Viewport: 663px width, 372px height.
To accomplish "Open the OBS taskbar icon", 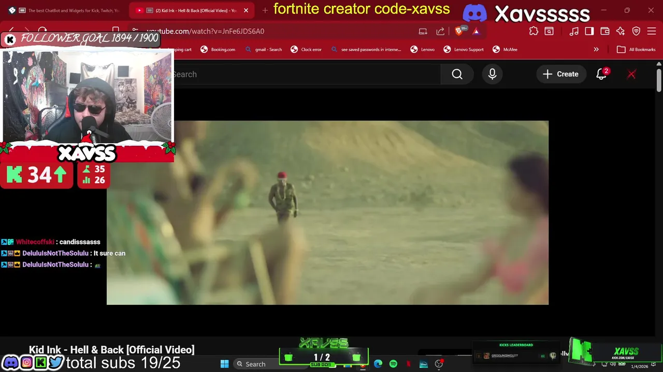I will pos(439,364).
